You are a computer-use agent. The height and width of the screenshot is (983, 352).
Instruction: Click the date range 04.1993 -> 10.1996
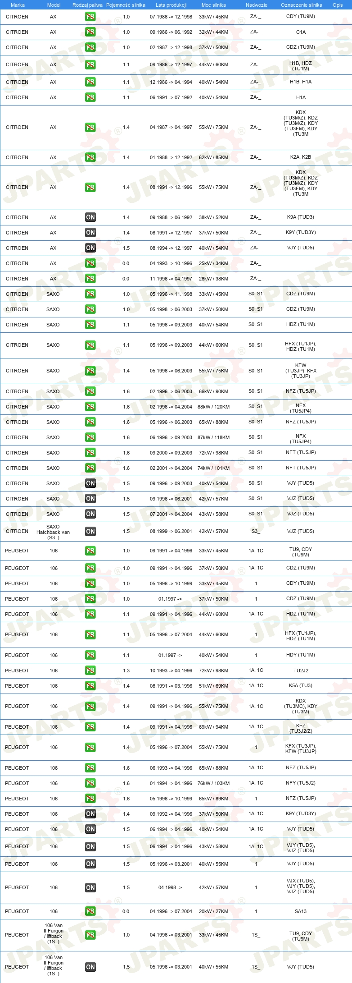(171, 263)
